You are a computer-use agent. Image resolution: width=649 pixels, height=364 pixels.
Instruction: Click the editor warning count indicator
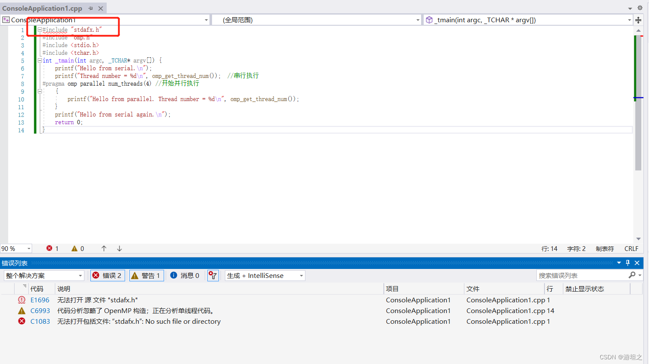[78, 248]
